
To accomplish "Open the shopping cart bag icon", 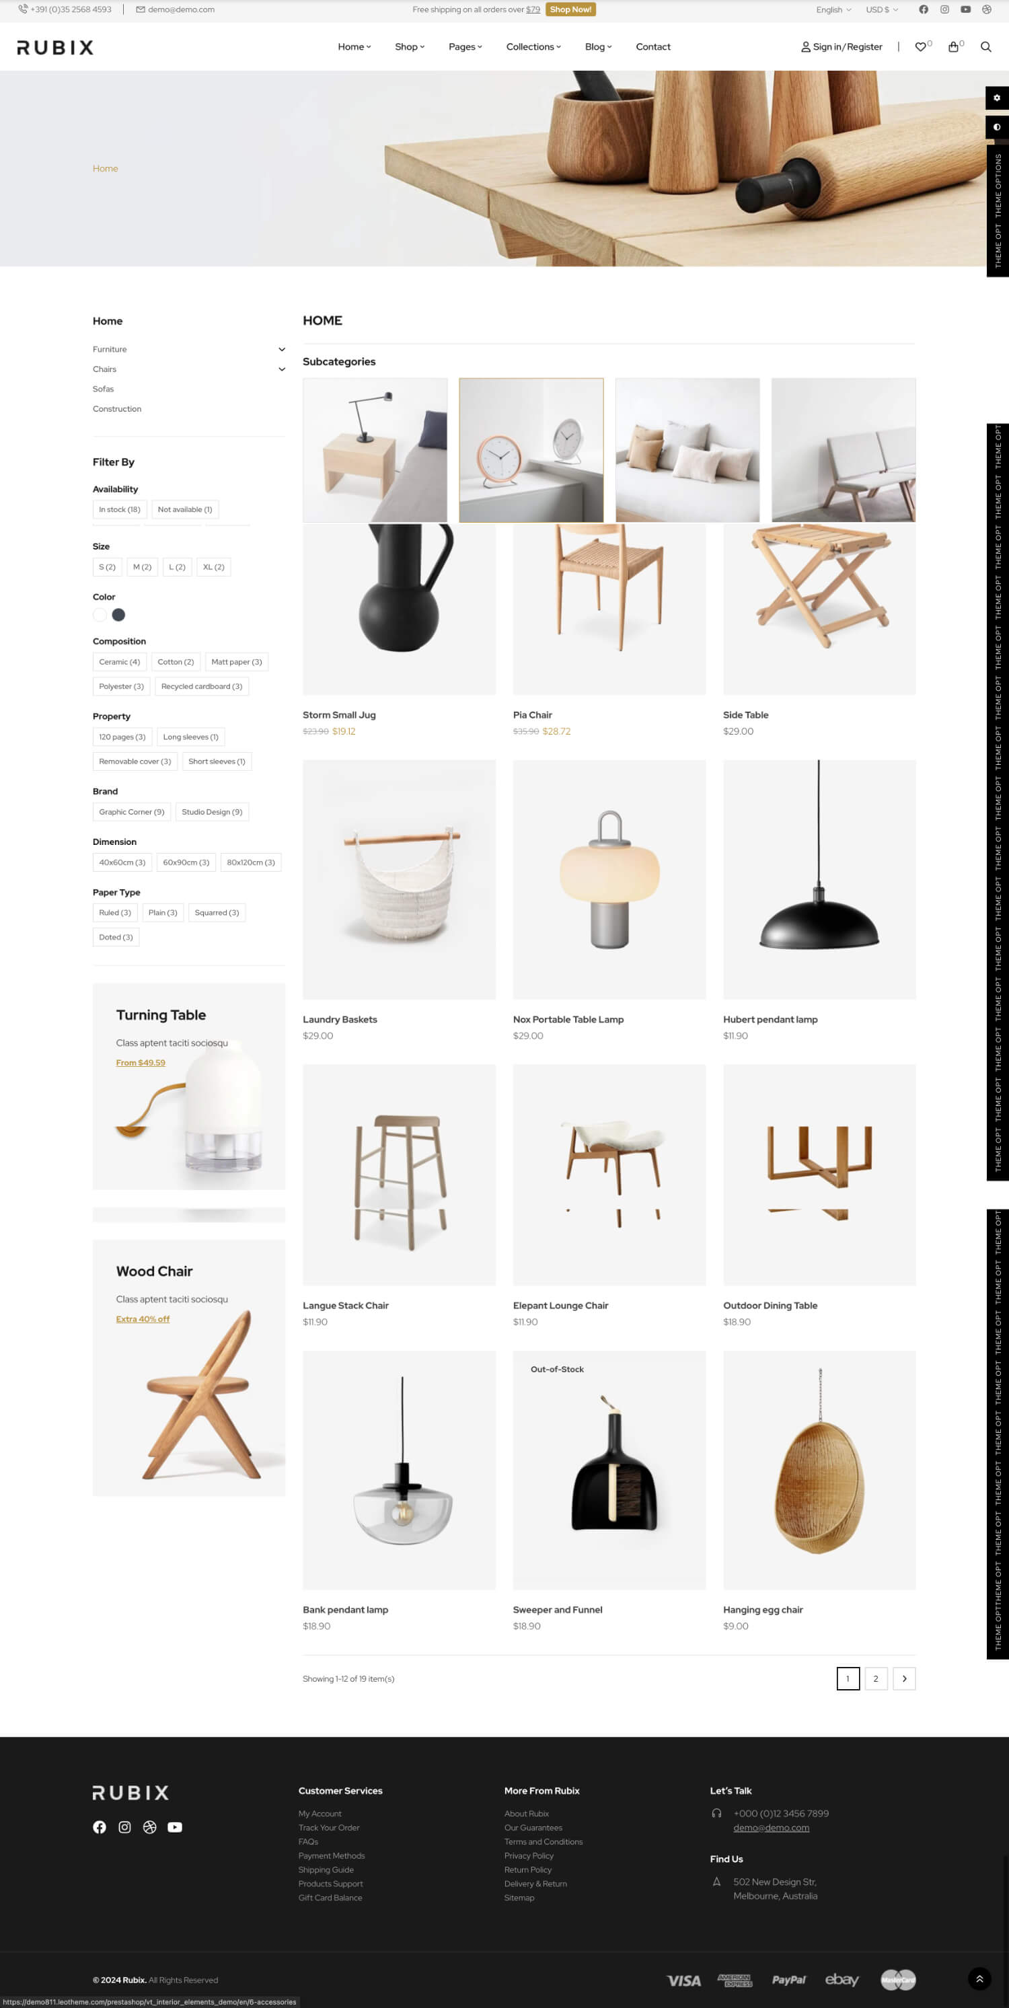I will point(953,47).
